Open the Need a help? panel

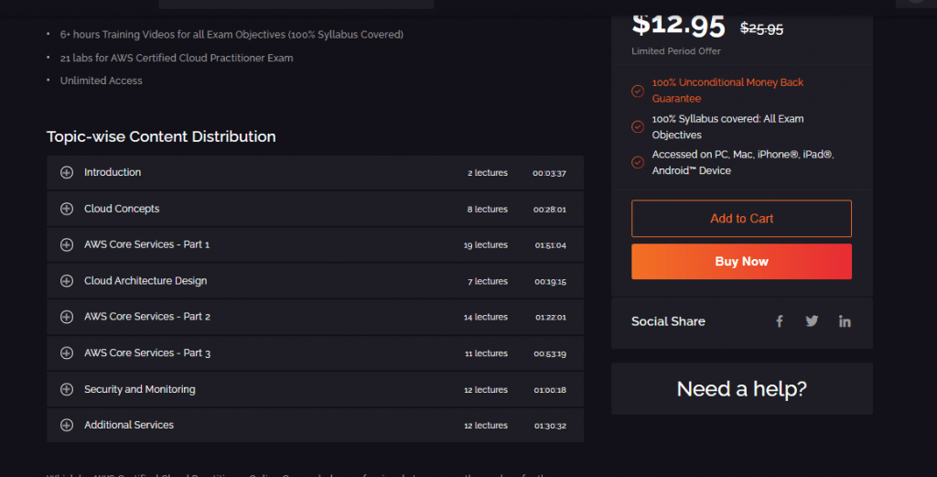(741, 388)
